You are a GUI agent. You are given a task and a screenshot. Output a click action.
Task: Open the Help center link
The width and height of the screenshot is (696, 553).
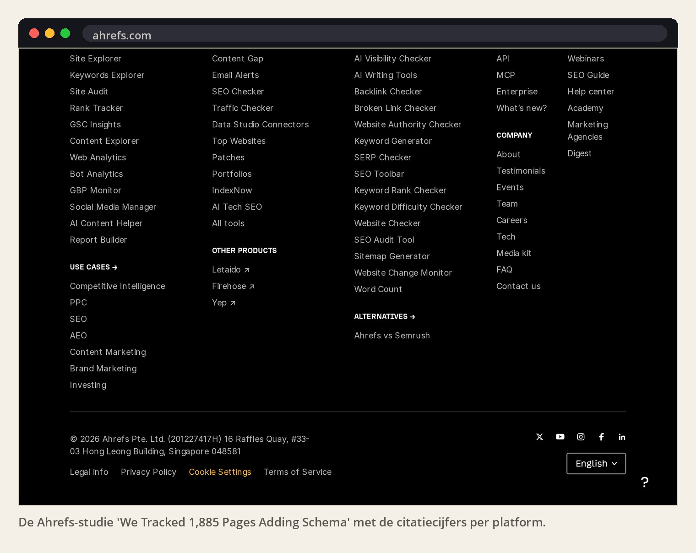(x=591, y=92)
